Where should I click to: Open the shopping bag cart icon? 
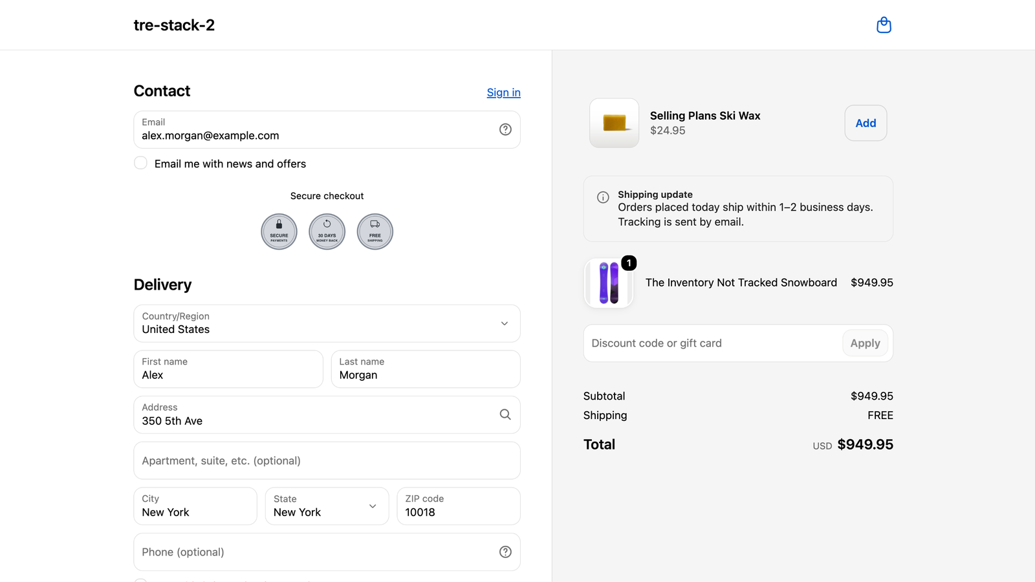[884, 25]
